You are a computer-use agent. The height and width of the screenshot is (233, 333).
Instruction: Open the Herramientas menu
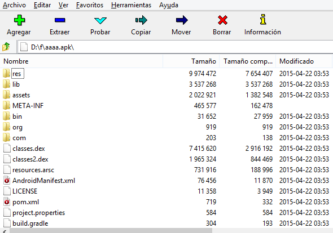[131, 5]
